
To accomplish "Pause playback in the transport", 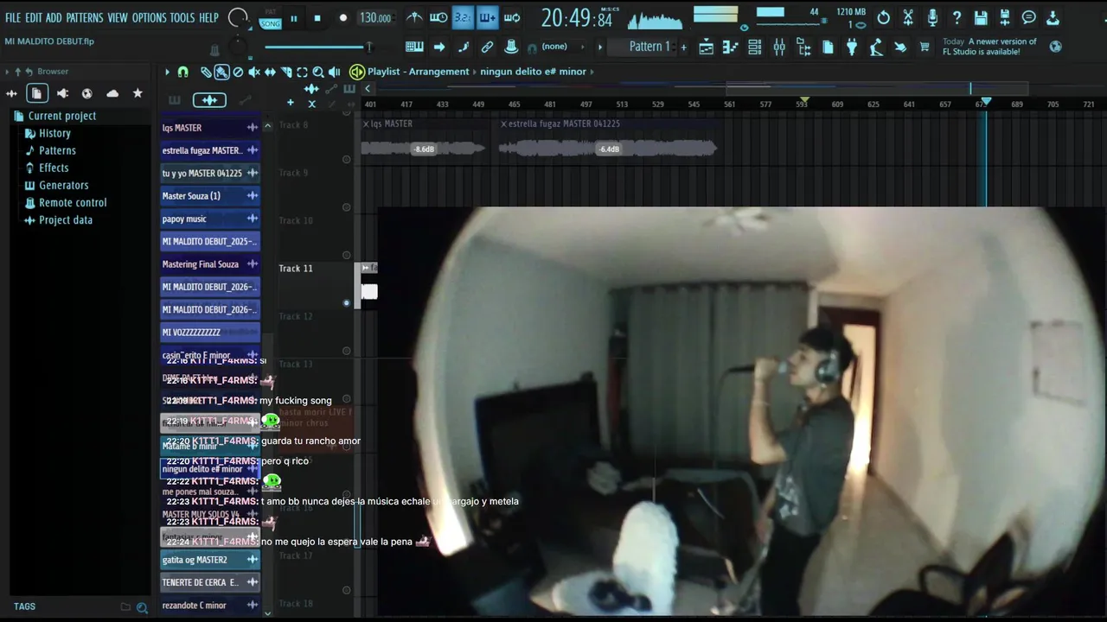I will [294, 18].
